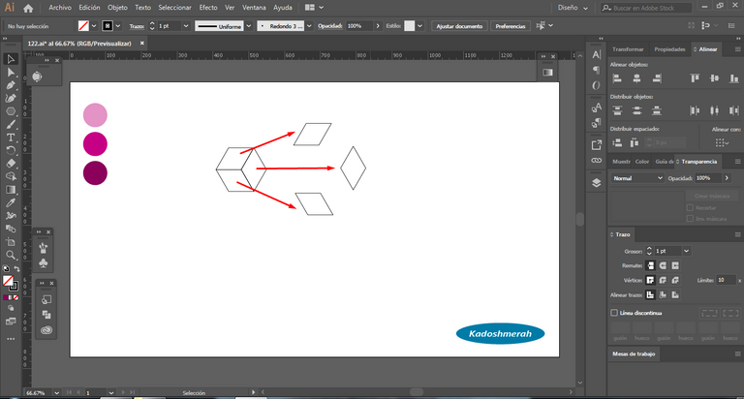Select the Type tool

pyautogui.click(x=11, y=138)
